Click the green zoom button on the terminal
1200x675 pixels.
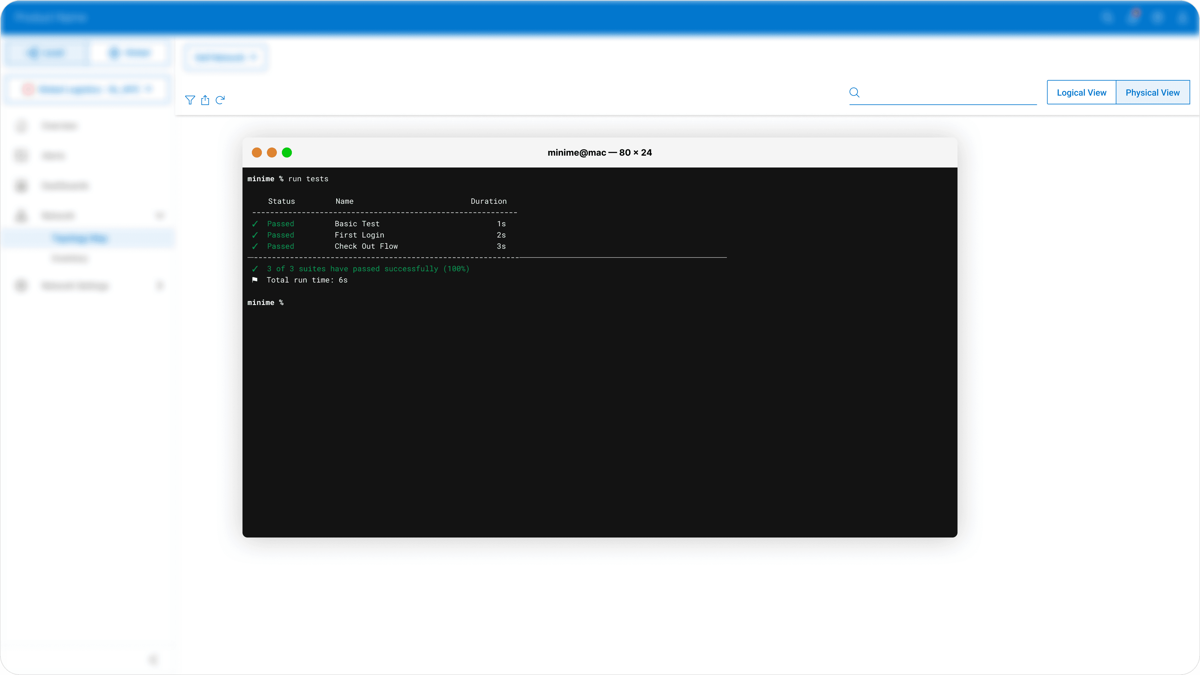(287, 152)
